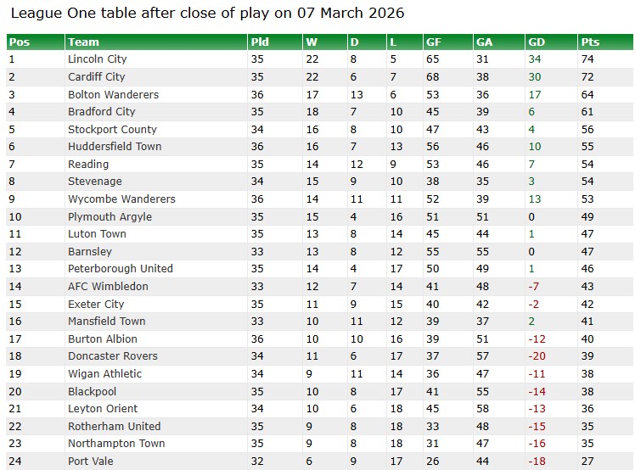Select AFC Wimbledon in the table

click(108, 286)
